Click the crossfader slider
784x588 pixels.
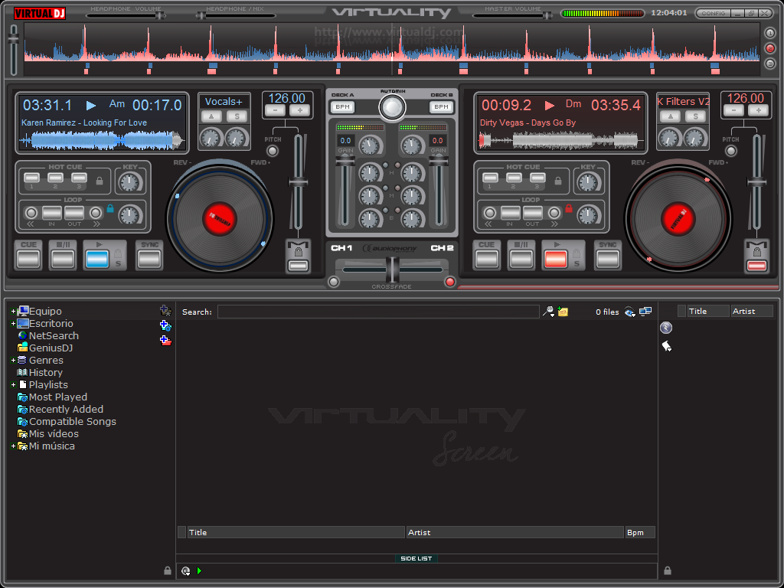pos(393,270)
